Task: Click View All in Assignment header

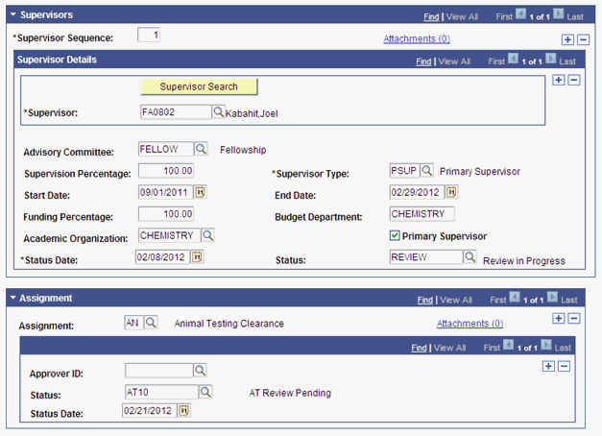Action: point(456,300)
